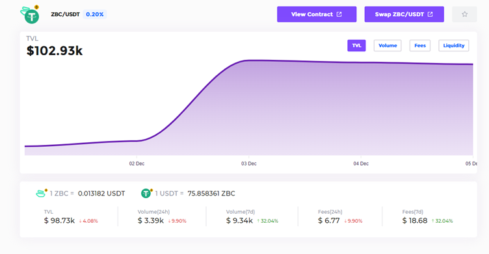
Task: Add the pool to favorites with the star icon
Action: (464, 14)
